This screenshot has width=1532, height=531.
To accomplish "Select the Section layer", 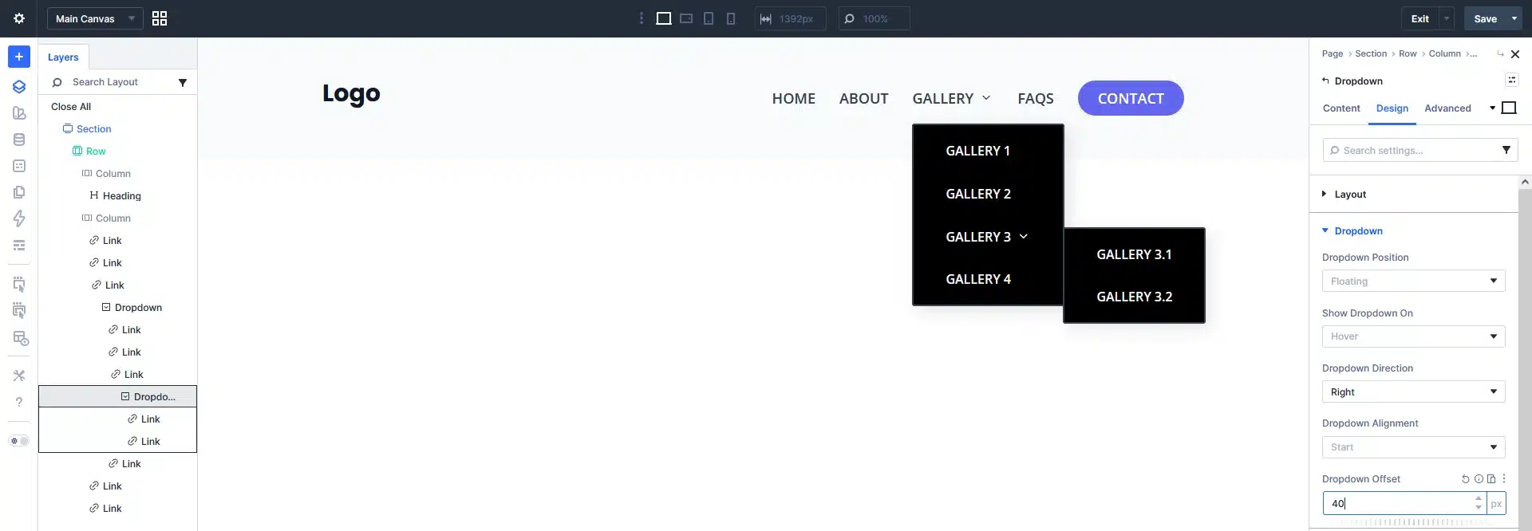I will click(94, 129).
